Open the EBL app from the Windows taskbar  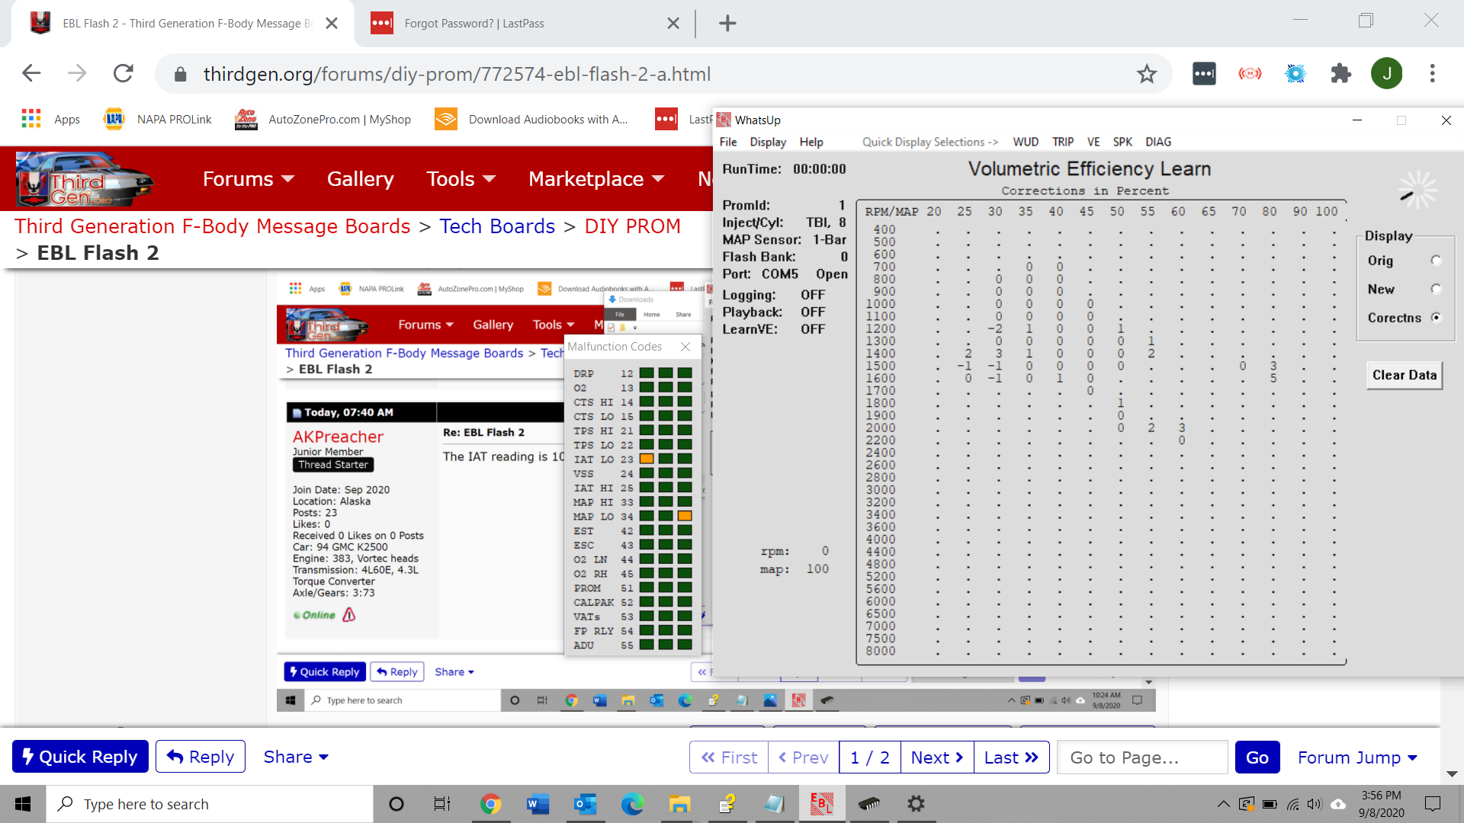821,804
